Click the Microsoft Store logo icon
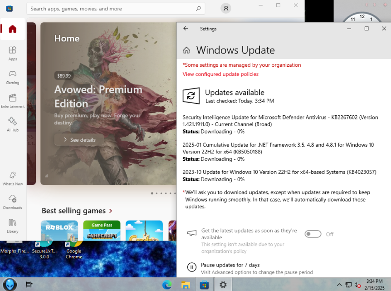This screenshot has width=391, height=291. [9, 9]
